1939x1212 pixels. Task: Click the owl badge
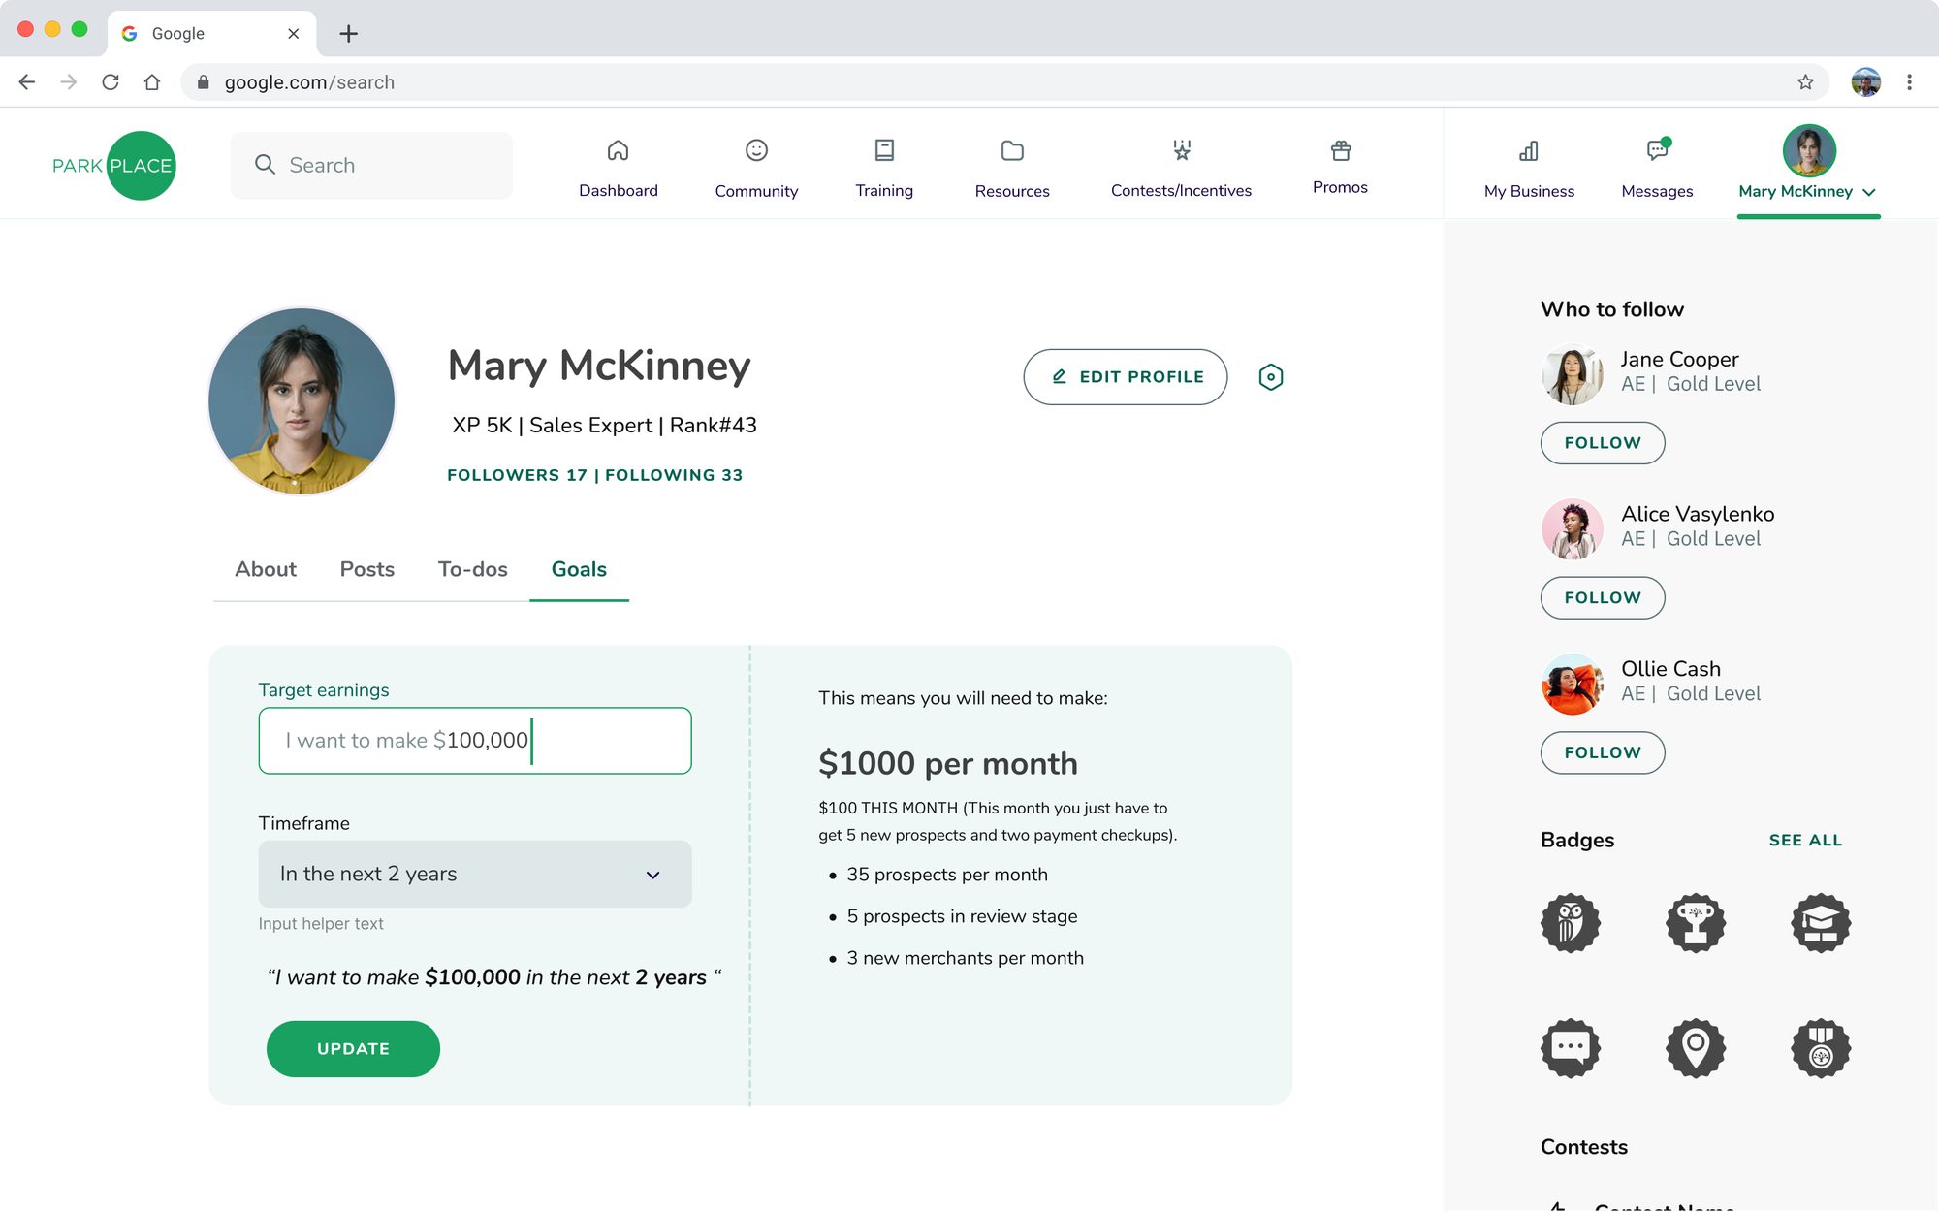(1571, 922)
